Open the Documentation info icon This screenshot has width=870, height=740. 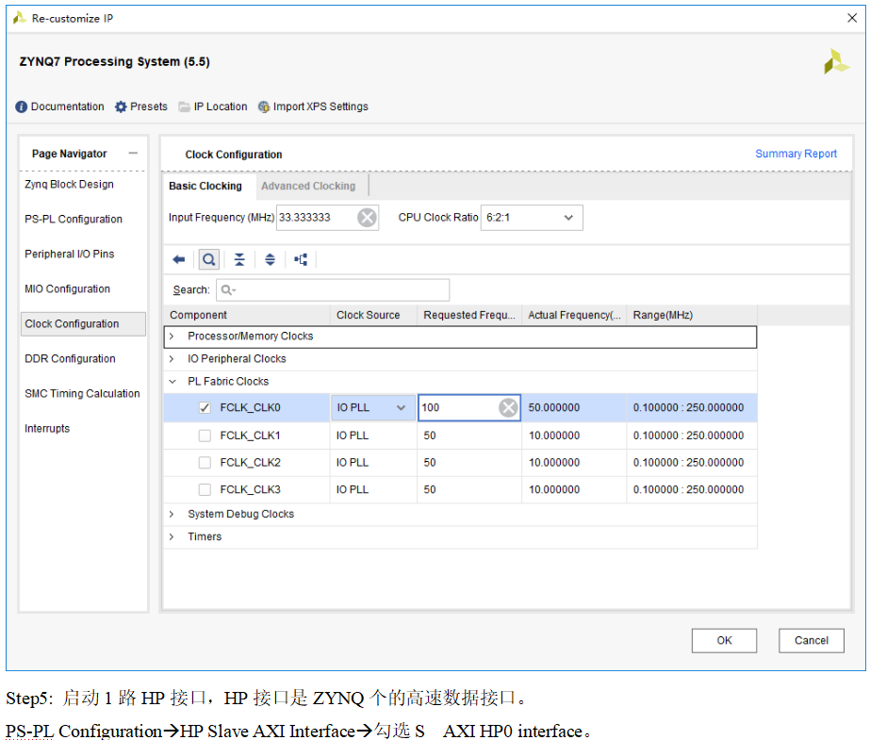[21, 107]
